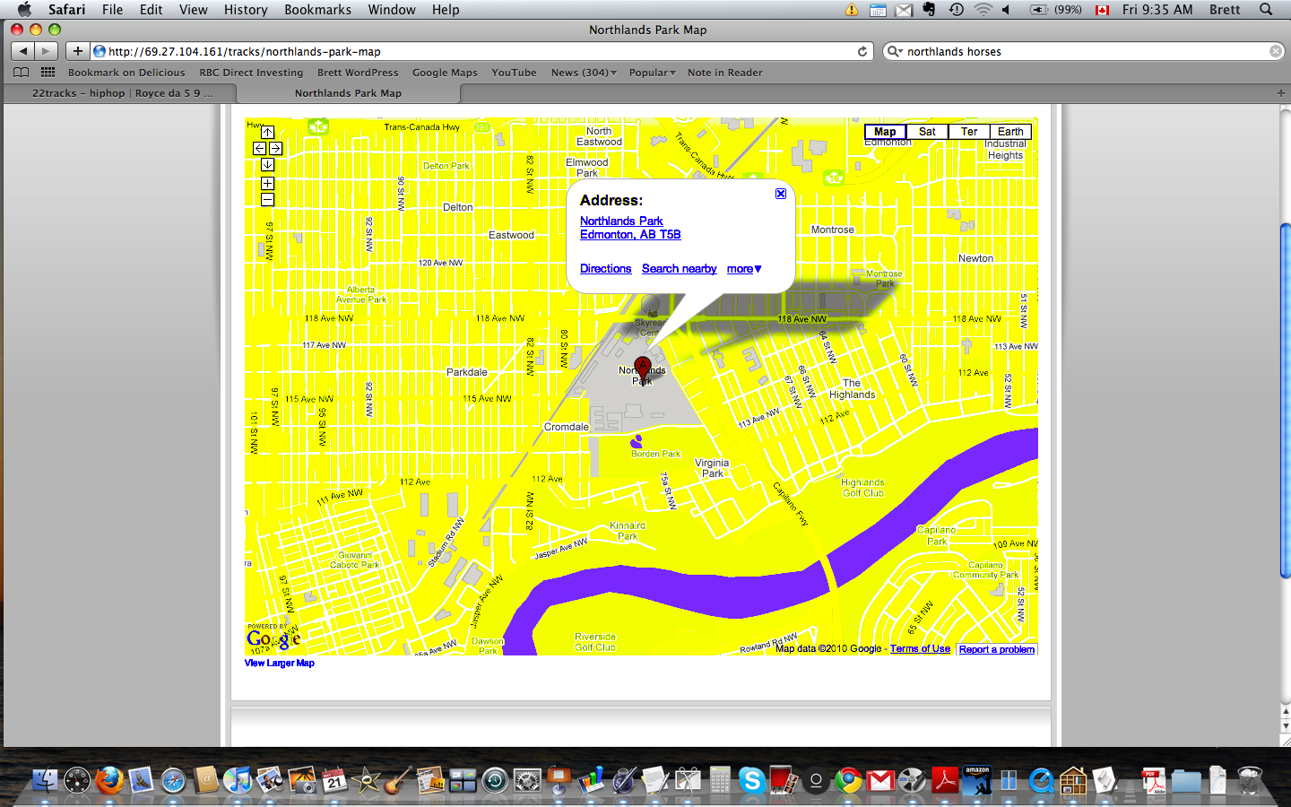Viewport: 1291px width, 807px height.
Task: Click Search nearby link
Action: (679, 269)
